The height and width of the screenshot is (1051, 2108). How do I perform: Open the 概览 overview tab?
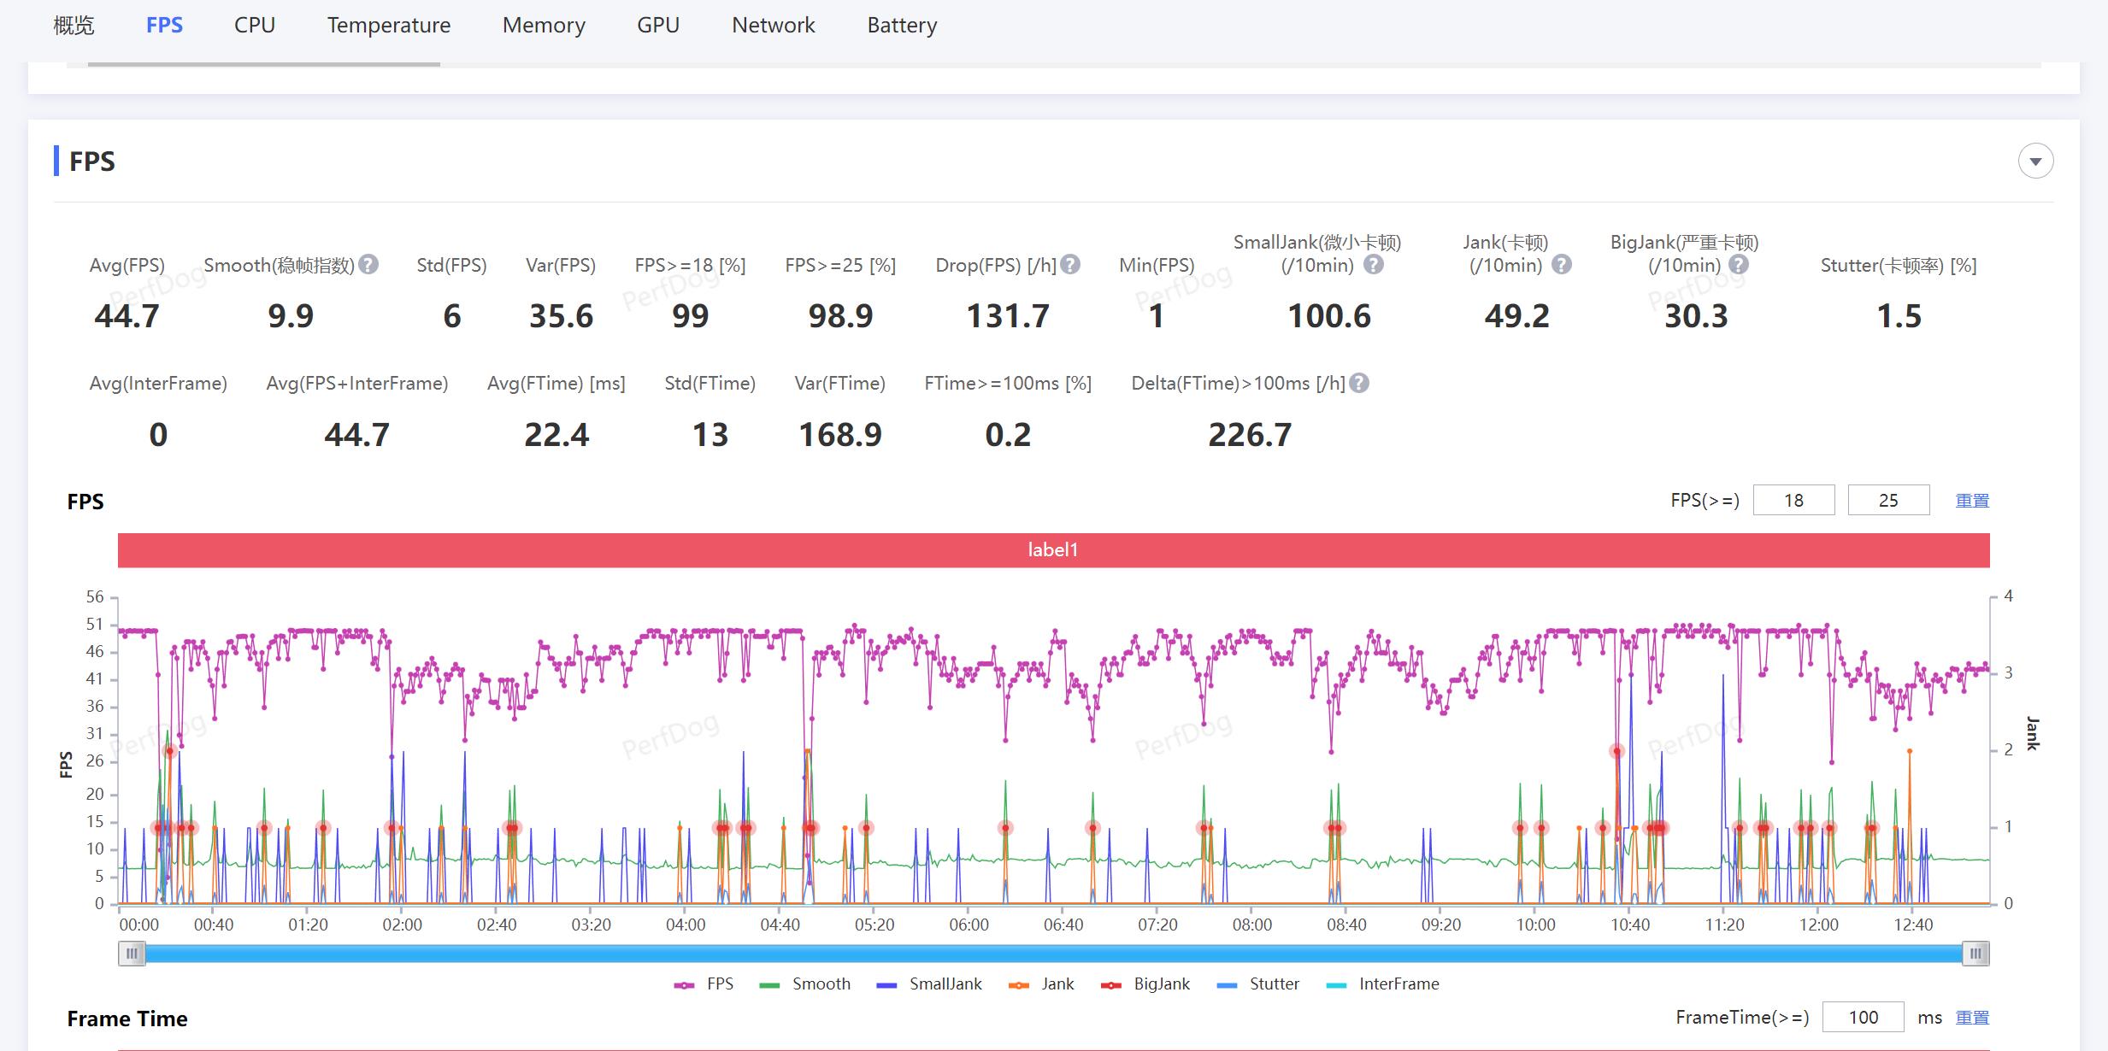click(x=74, y=26)
